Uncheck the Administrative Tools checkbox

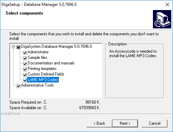(x=18, y=86)
